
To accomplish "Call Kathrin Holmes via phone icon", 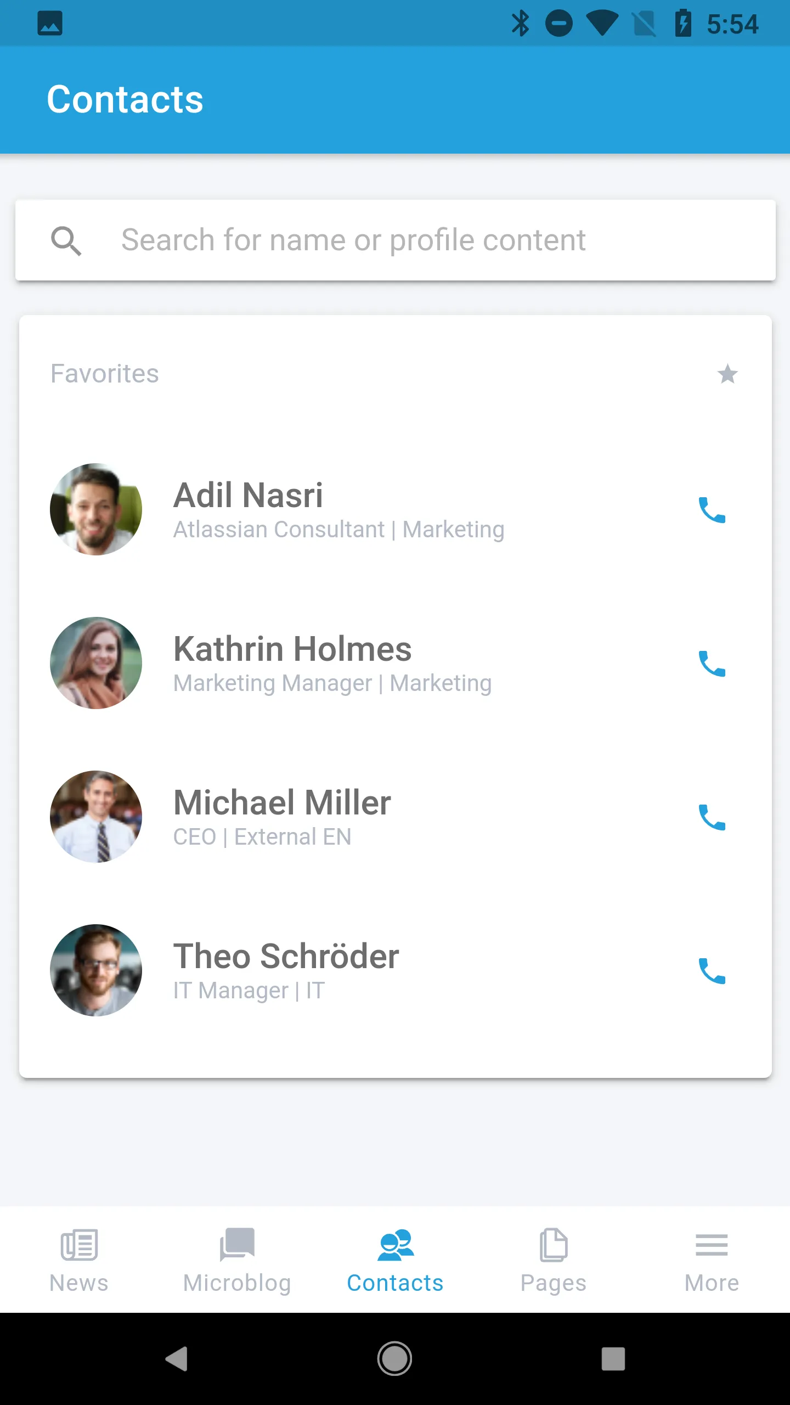I will [x=712, y=664].
